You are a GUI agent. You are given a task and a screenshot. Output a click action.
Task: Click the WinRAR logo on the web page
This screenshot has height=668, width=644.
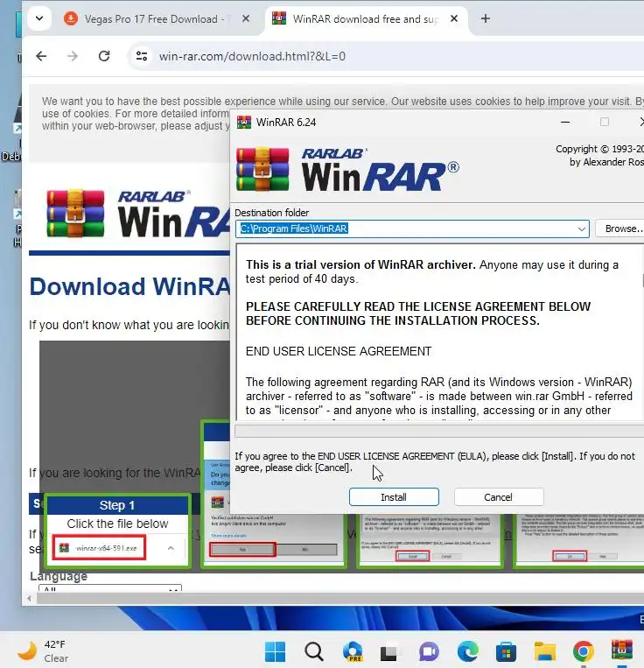[x=137, y=214]
